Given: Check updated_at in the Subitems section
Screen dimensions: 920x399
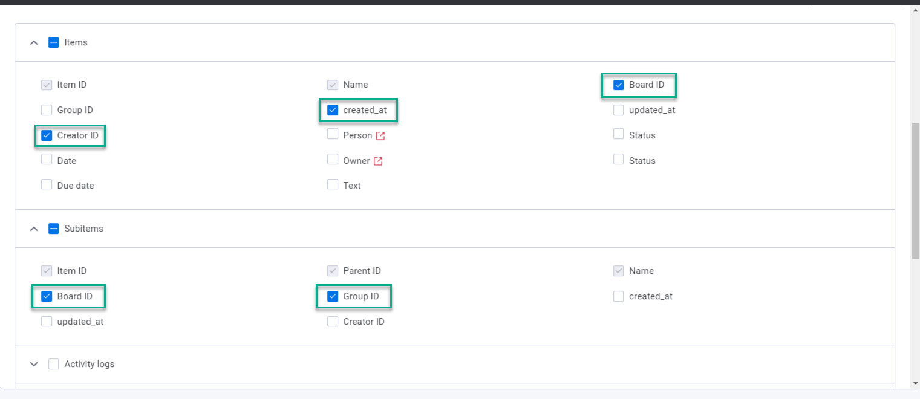Looking at the screenshot, I should click(47, 322).
